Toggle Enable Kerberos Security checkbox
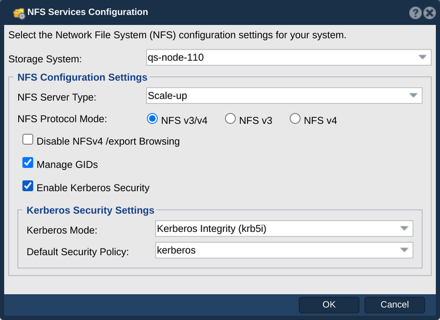Screen dimensions: 440x320 28,186
